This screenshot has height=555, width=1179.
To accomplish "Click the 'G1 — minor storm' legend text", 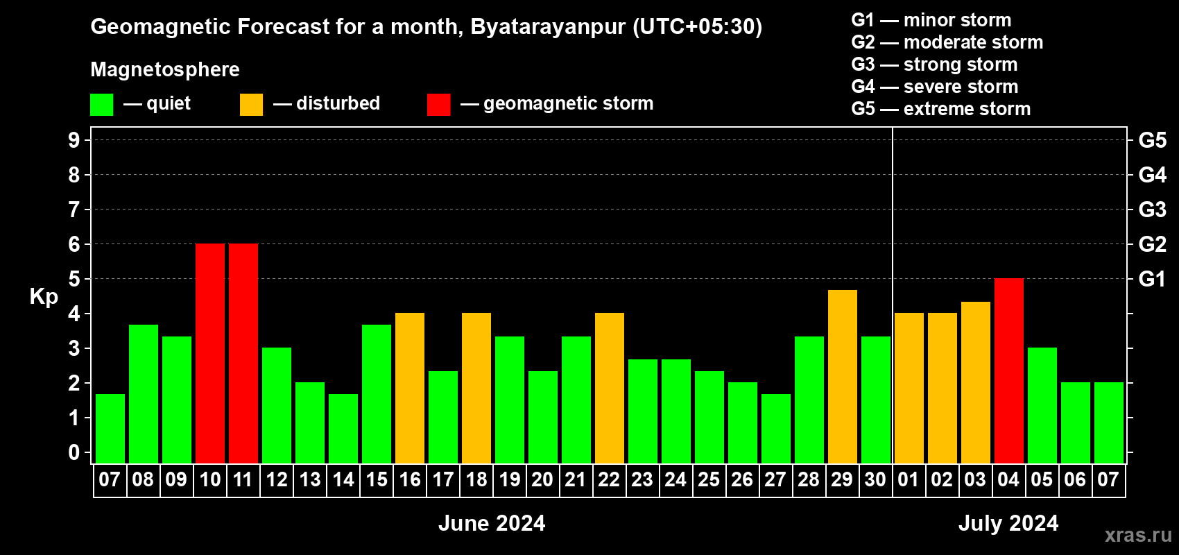I will click(931, 20).
